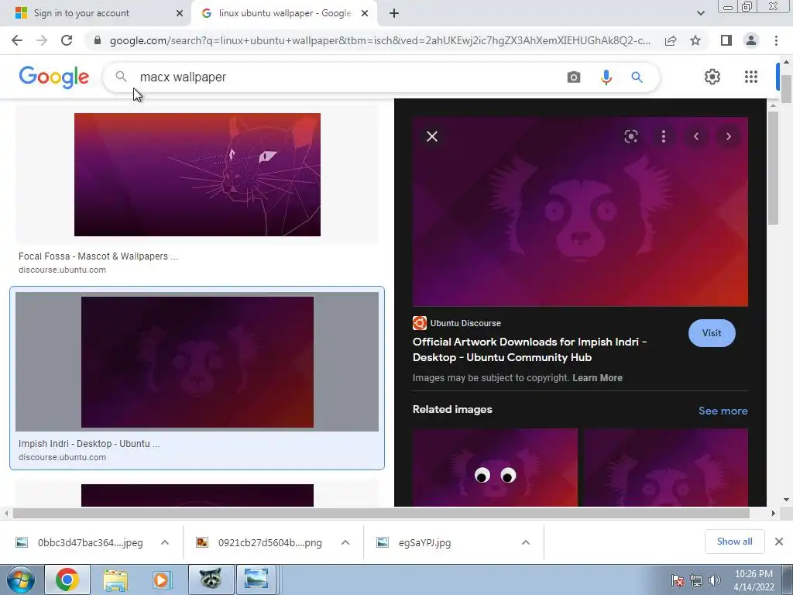Click the blue search magnifier button
This screenshot has width=793, height=595.
[x=637, y=77]
